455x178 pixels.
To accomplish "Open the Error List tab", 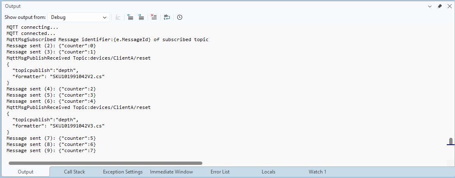I will 220,172.
